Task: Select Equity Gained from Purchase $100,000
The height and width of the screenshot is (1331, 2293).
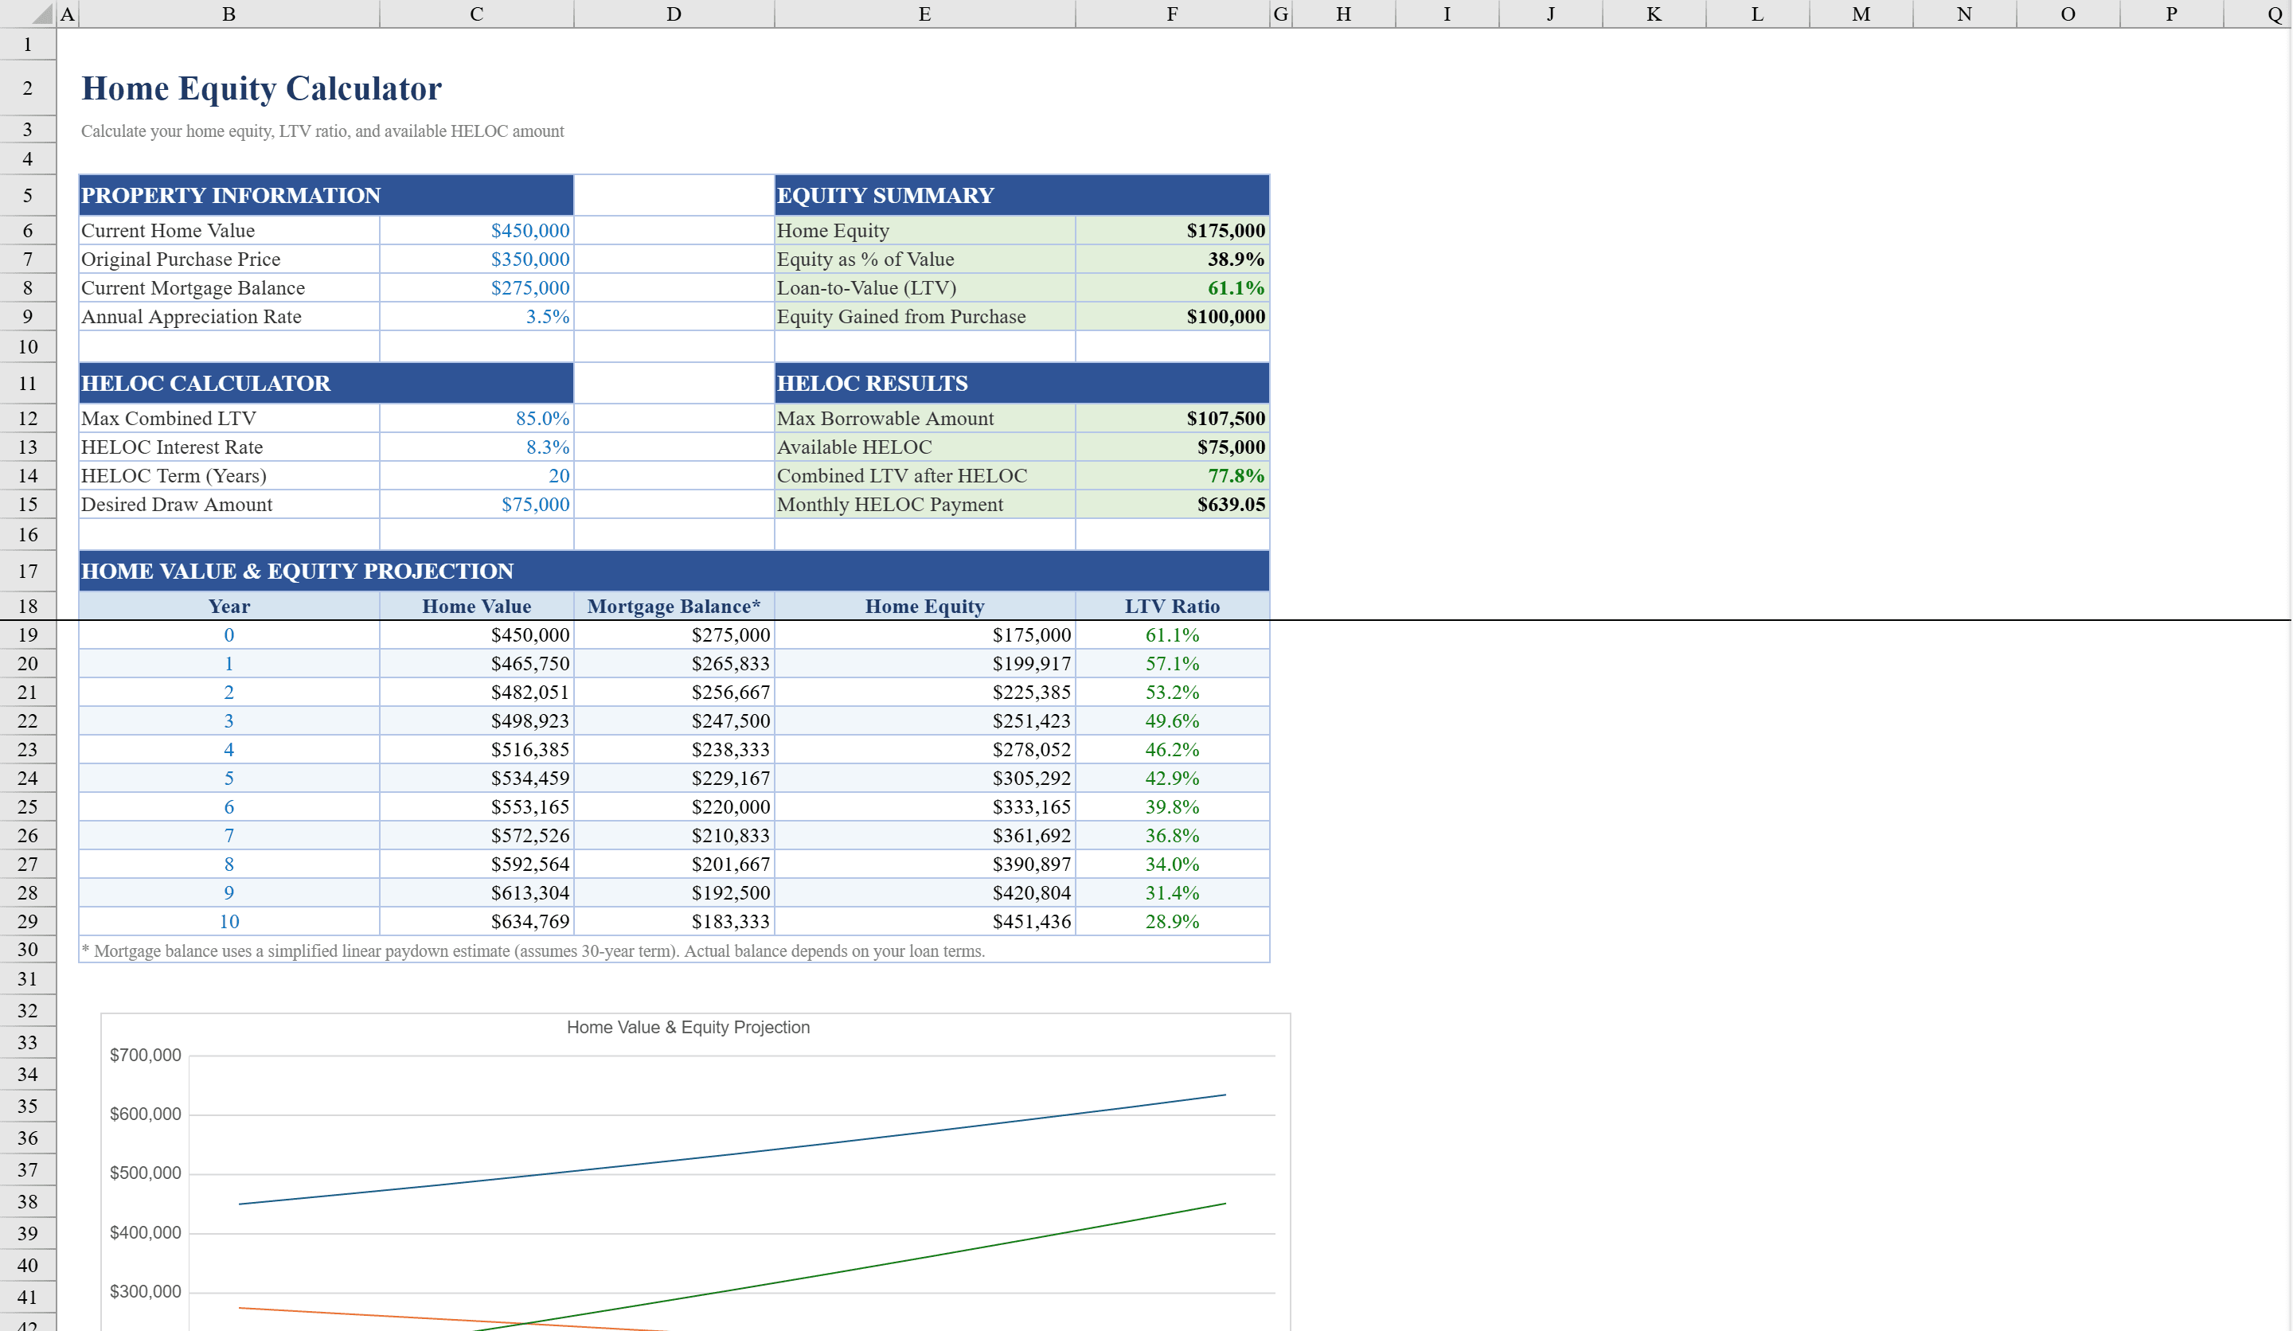Action: [1173, 317]
